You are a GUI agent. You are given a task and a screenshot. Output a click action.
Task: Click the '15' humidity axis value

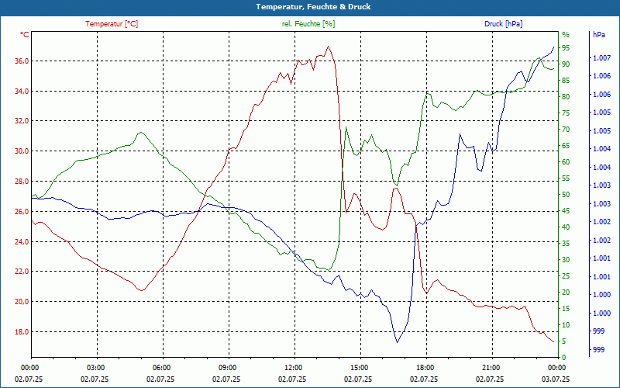coord(566,309)
